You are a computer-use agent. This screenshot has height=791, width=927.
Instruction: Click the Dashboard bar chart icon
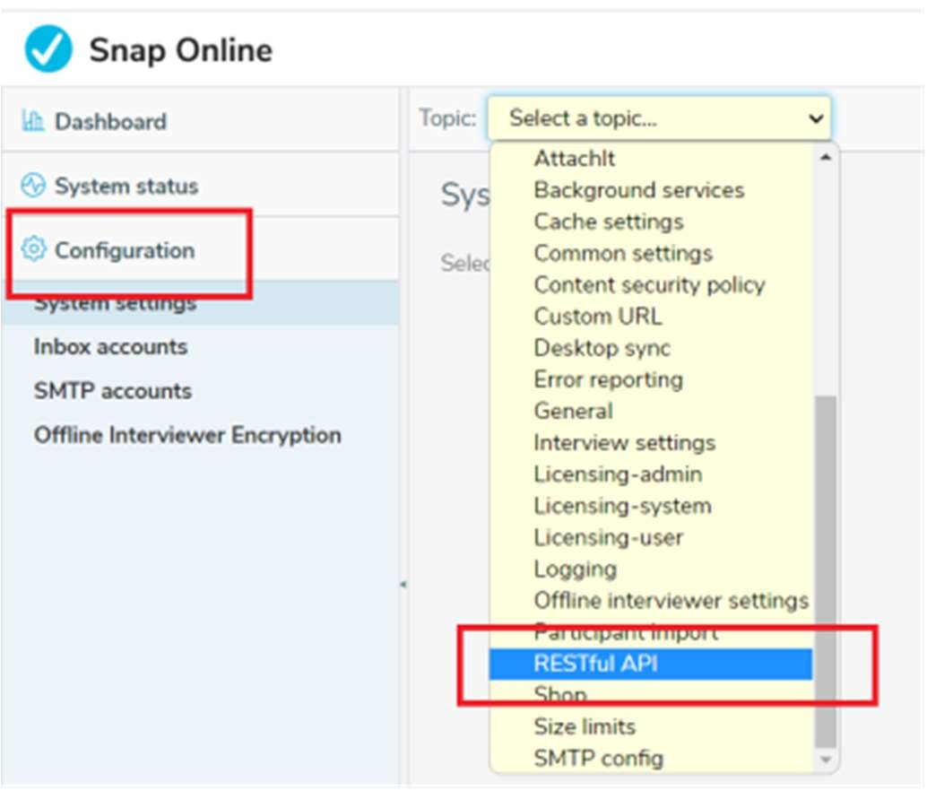[x=33, y=121]
